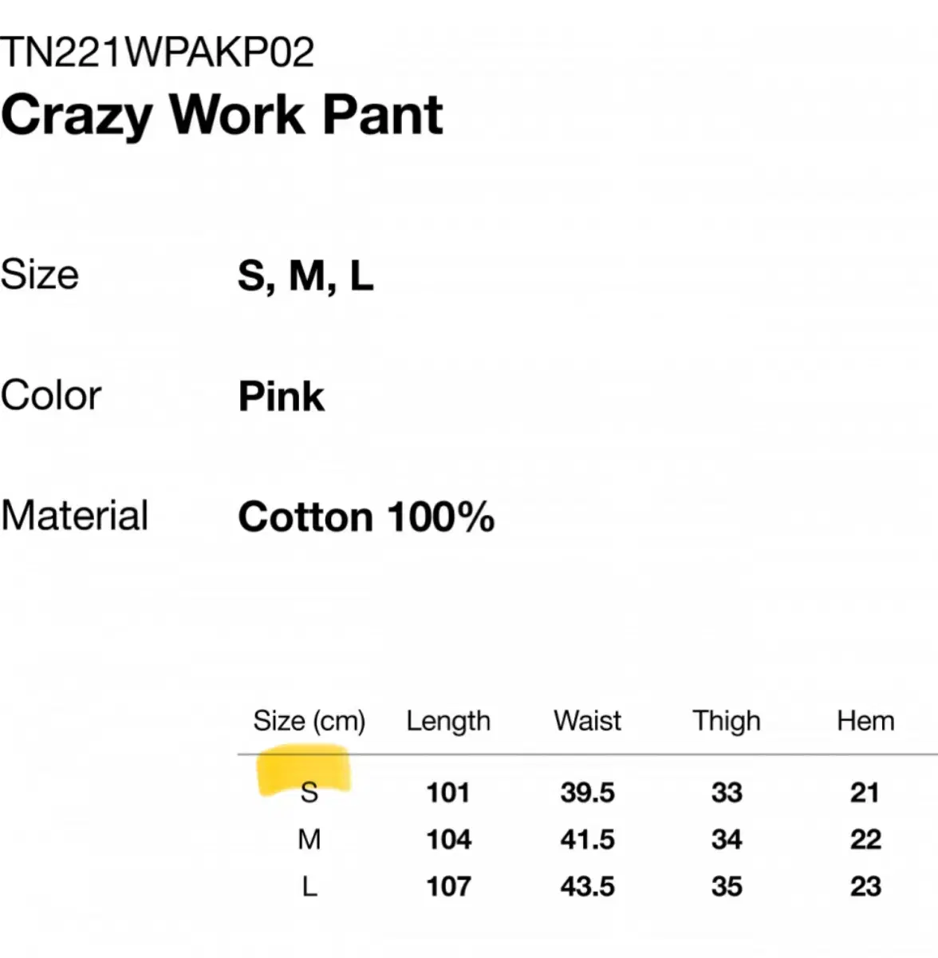This screenshot has width=938, height=958.
Task: Select the M row label in table
Action: coord(309,839)
